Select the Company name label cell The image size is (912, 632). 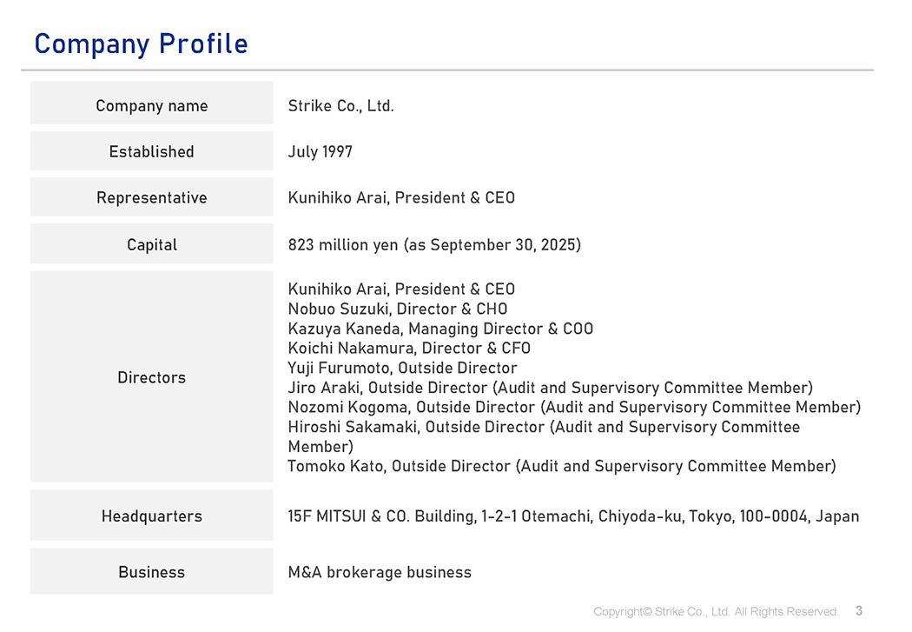[x=151, y=106]
